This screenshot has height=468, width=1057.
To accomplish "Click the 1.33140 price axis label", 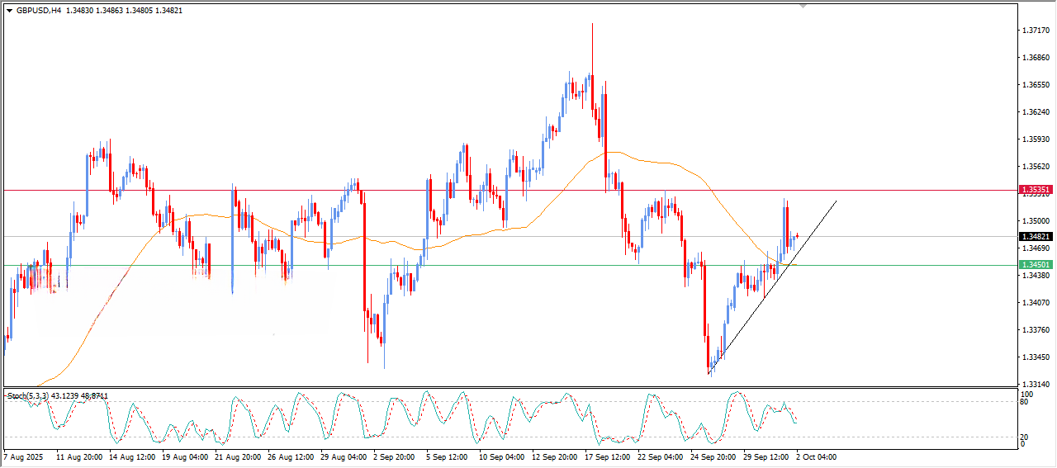I will pyautogui.click(x=1036, y=385).
